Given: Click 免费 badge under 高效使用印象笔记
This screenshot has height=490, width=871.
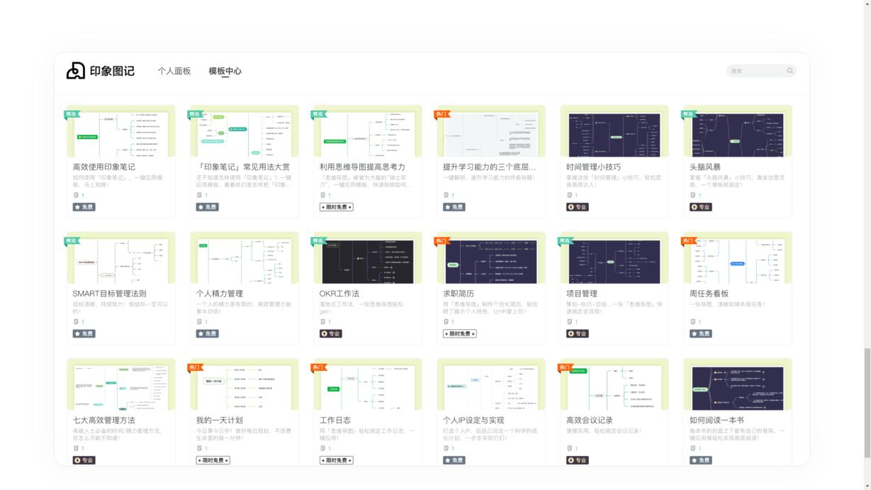Looking at the screenshot, I should pyautogui.click(x=84, y=207).
